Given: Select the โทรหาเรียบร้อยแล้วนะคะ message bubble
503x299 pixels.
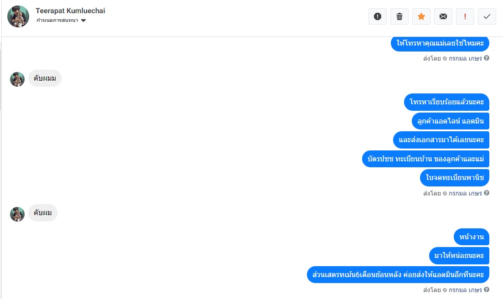Looking at the screenshot, I should (x=446, y=102).
